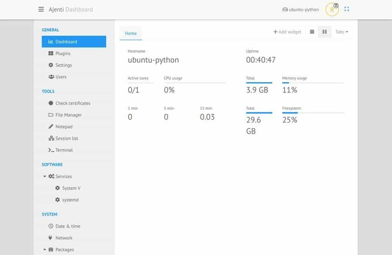Select systemd under Services
This screenshot has width=392, height=255.
[71, 200]
